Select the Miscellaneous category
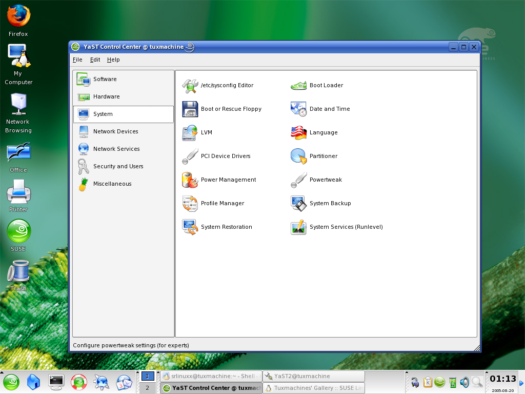Viewport: 525px width, 394px height. tap(124, 184)
